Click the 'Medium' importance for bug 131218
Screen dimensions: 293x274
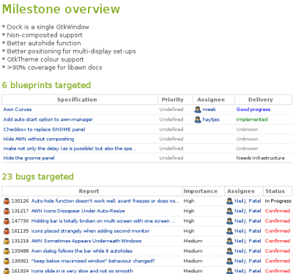pyautogui.click(x=193, y=241)
